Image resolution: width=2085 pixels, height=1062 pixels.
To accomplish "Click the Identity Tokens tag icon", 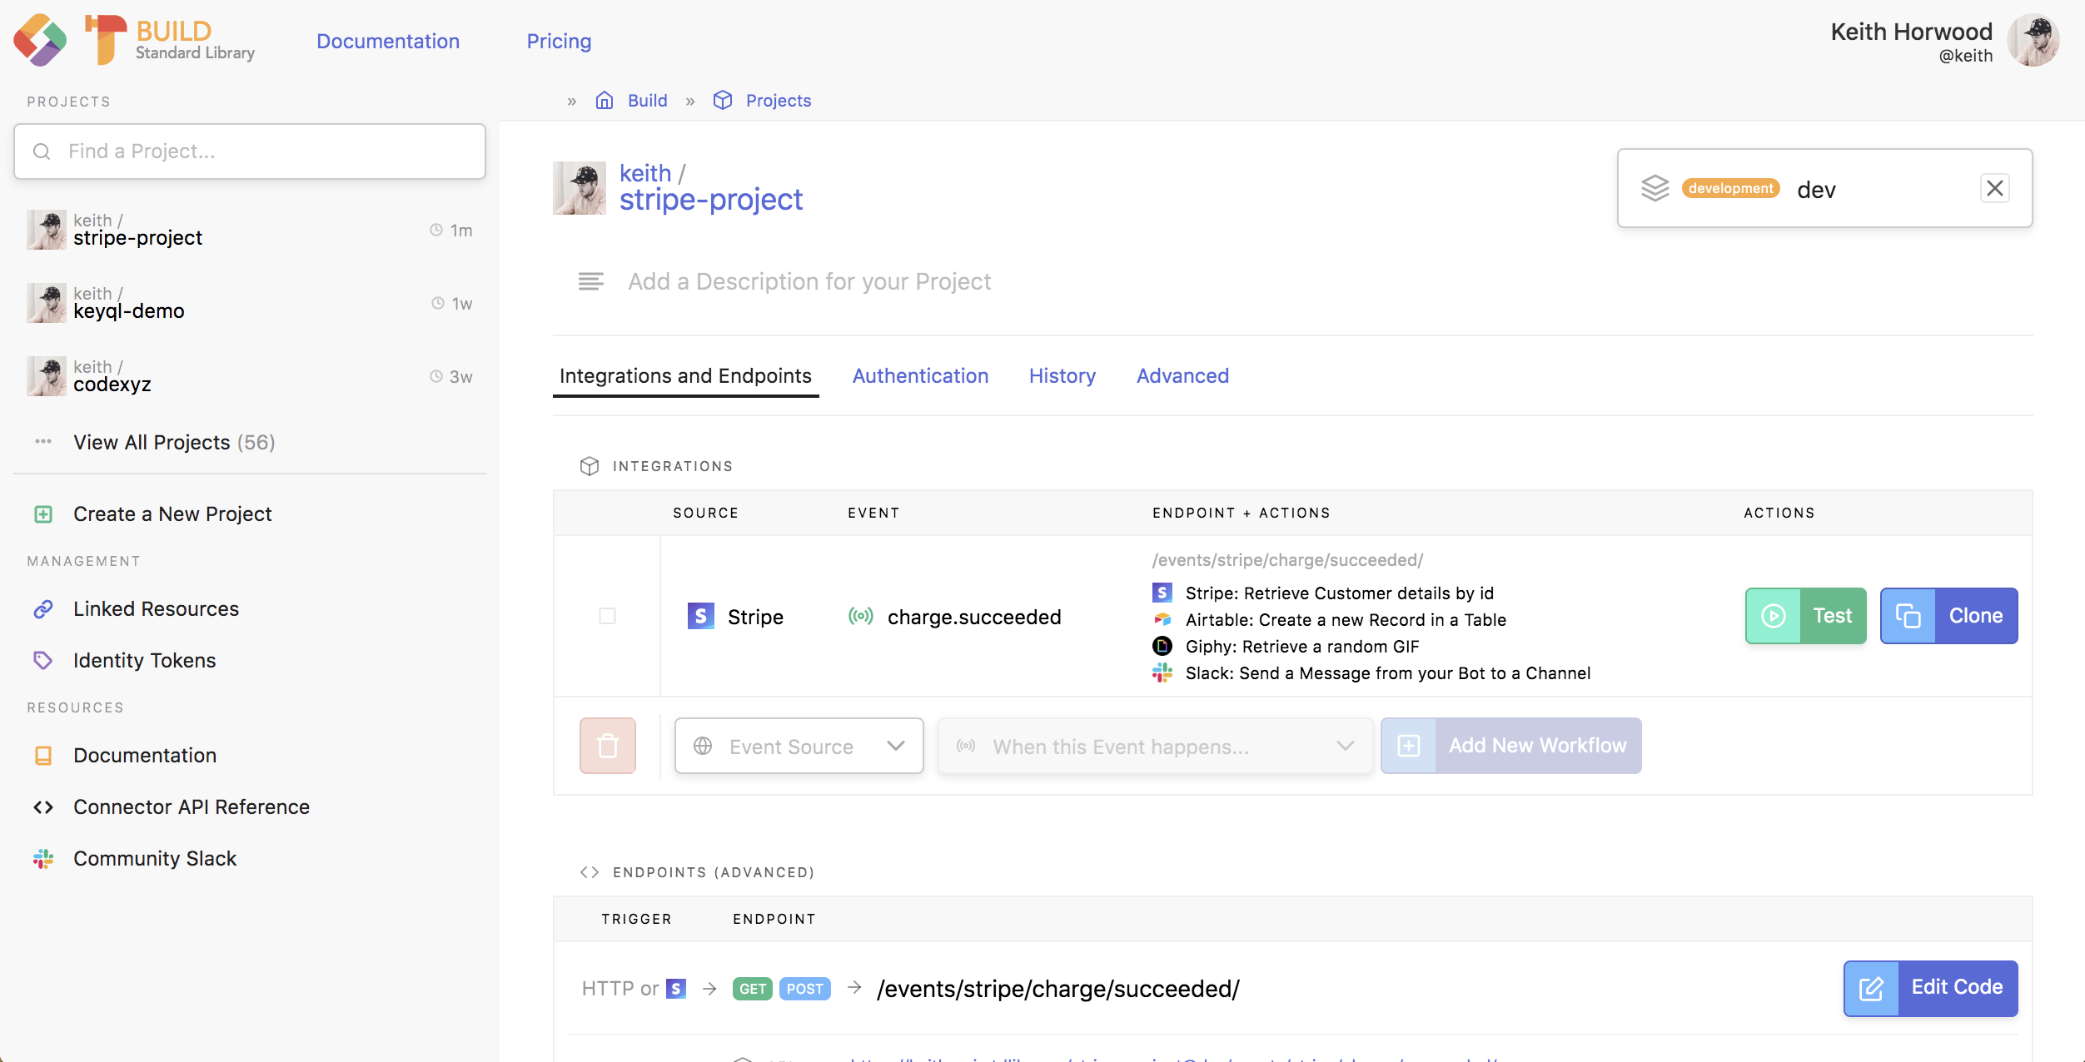I will tap(43, 660).
